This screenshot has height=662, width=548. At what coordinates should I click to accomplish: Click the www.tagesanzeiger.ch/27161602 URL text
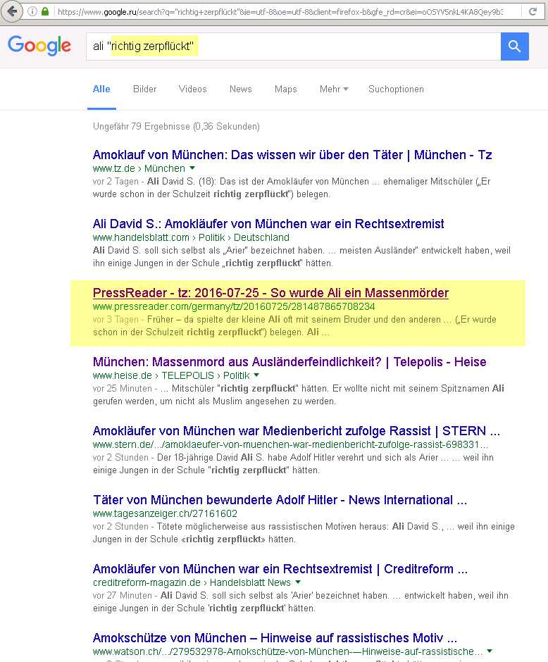click(165, 513)
